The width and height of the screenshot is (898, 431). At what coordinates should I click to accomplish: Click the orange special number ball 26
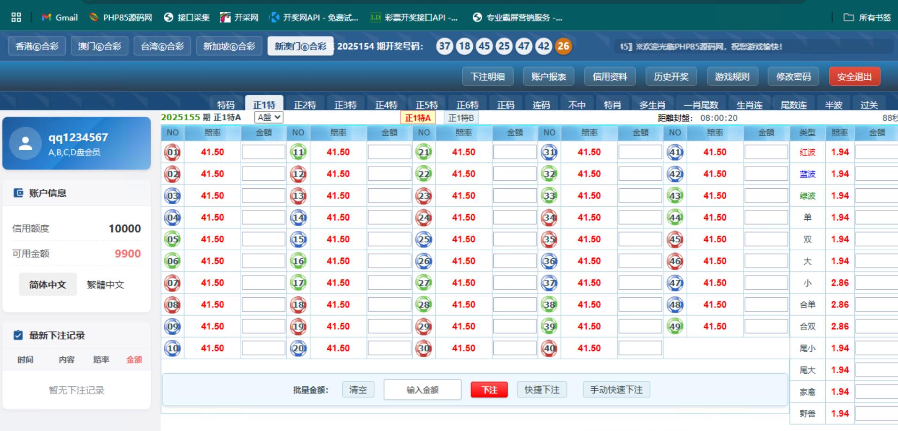563,46
